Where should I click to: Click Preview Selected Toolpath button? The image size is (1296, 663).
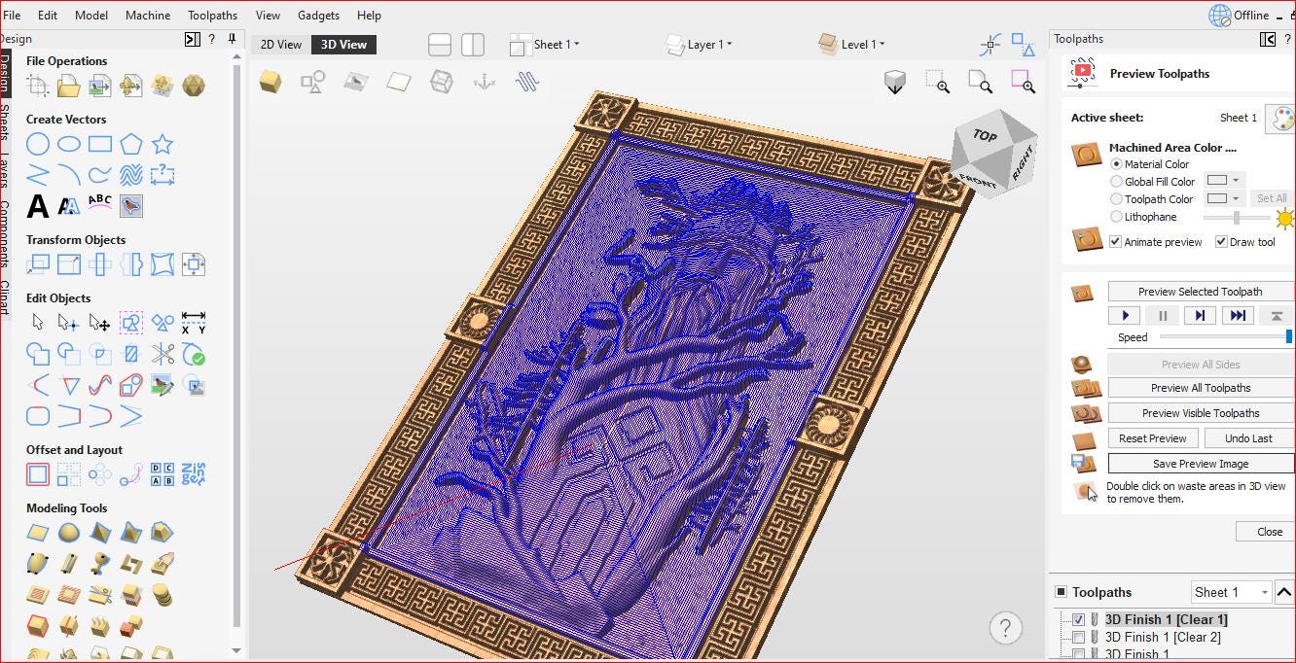[1200, 292]
